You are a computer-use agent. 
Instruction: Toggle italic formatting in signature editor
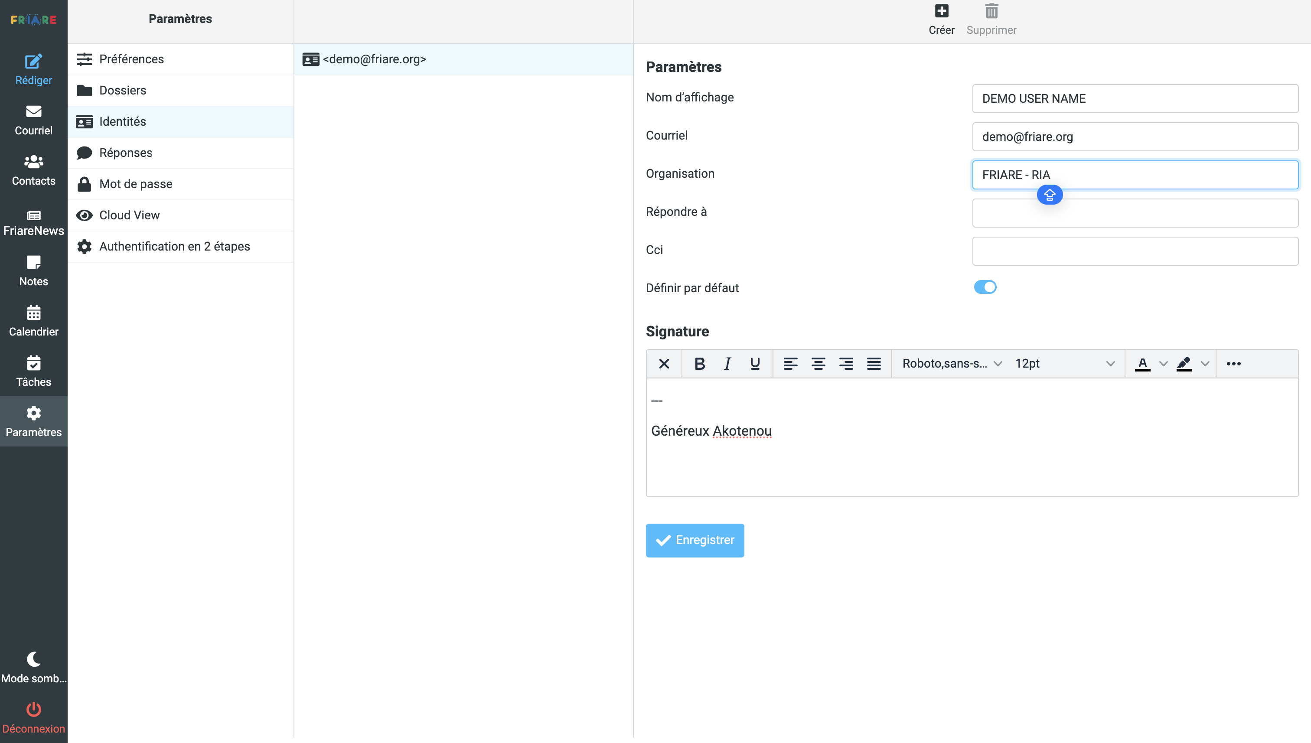point(727,363)
